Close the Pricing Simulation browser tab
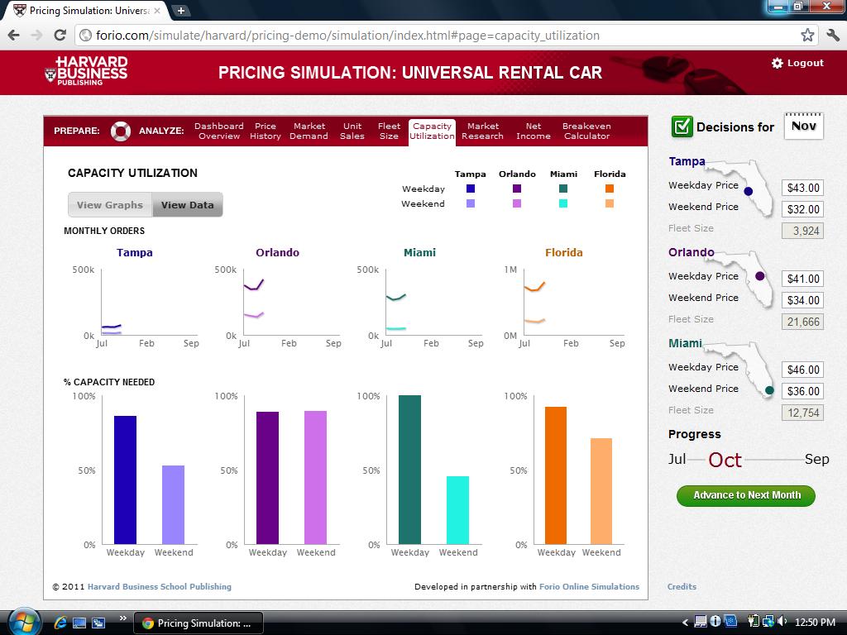 tap(156, 10)
